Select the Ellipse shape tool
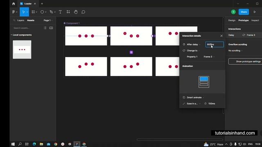 (x=42, y=12)
